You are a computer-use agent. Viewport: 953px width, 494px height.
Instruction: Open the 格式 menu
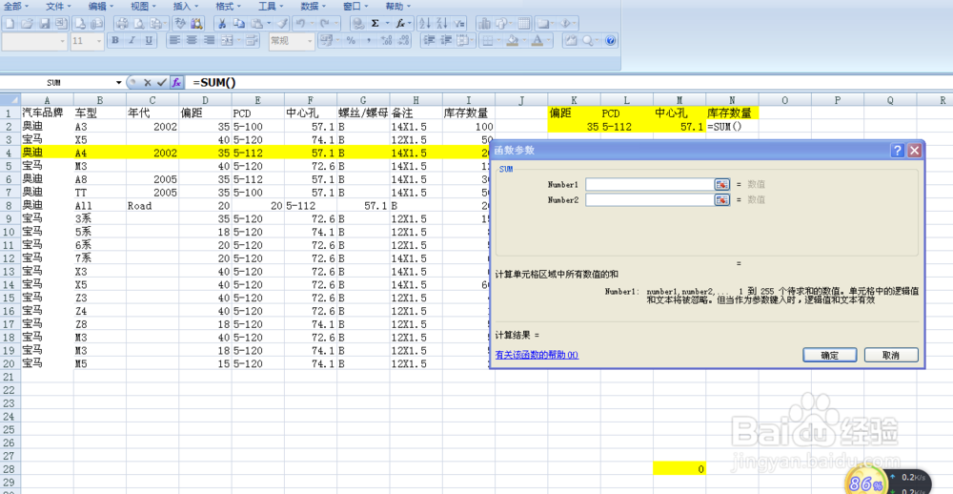coord(229,6)
